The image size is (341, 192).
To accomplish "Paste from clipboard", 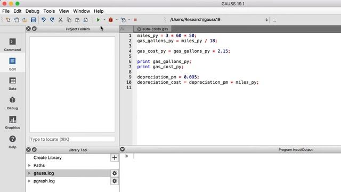I will [77, 20].
